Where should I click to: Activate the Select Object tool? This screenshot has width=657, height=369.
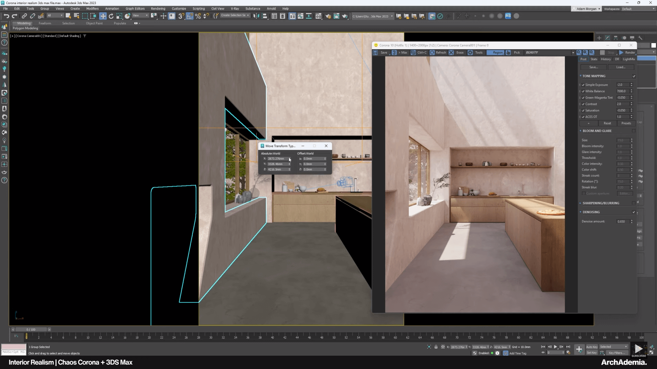click(x=68, y=16)
